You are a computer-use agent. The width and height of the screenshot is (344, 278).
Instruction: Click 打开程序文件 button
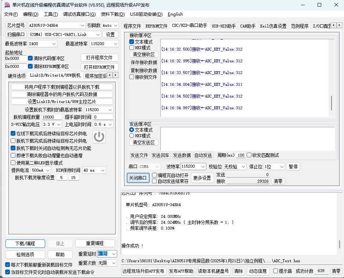click(x=99, y=58)
